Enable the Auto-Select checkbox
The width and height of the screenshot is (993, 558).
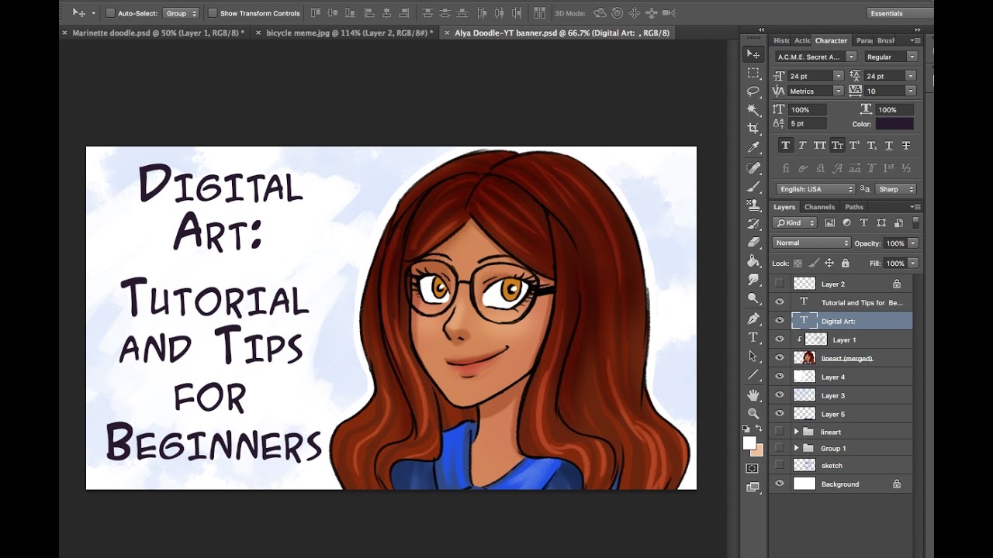[x=110, y=13]
